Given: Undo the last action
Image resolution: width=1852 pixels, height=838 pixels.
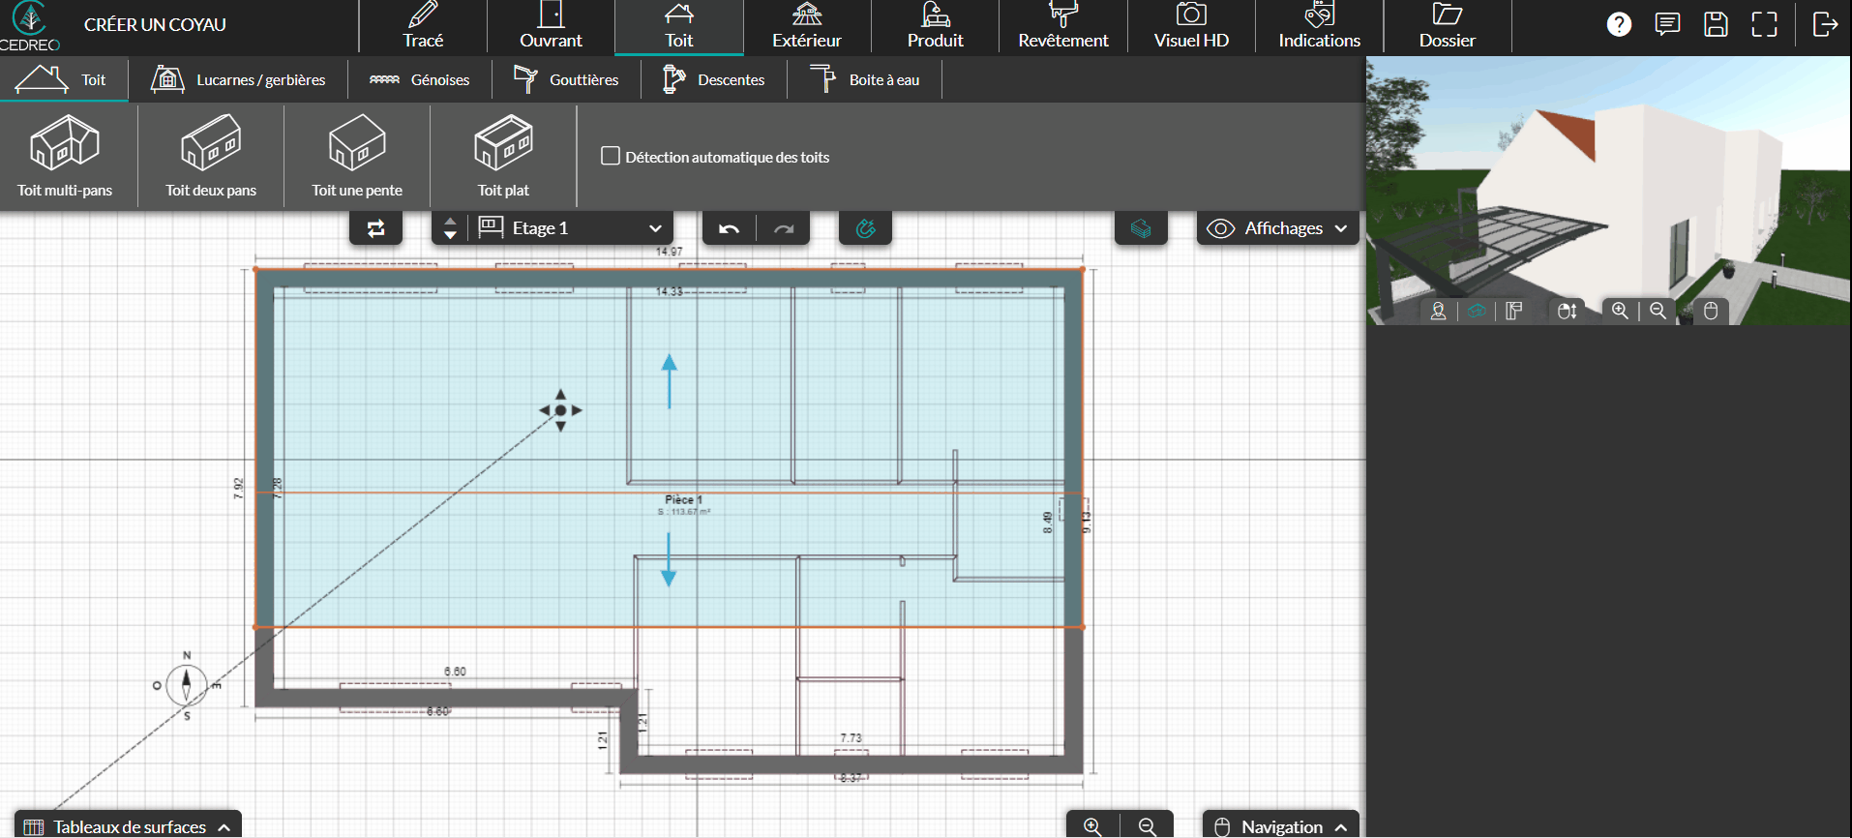Looking at the screenshot, I should [x=729, y=228].
